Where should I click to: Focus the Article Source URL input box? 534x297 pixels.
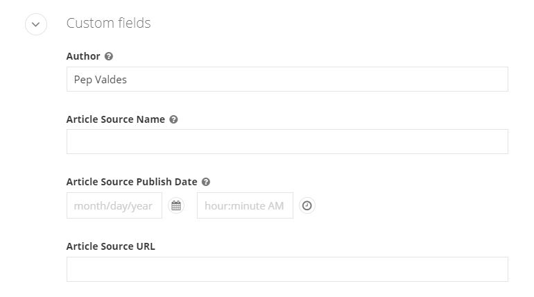[287, 269]
